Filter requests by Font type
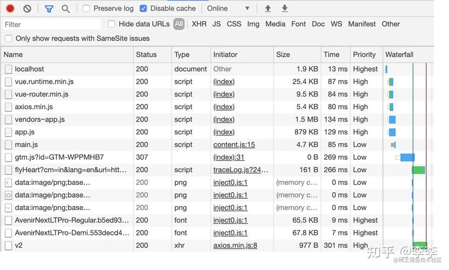This screenshot has height=270, width=449. (x=298, y=24)
